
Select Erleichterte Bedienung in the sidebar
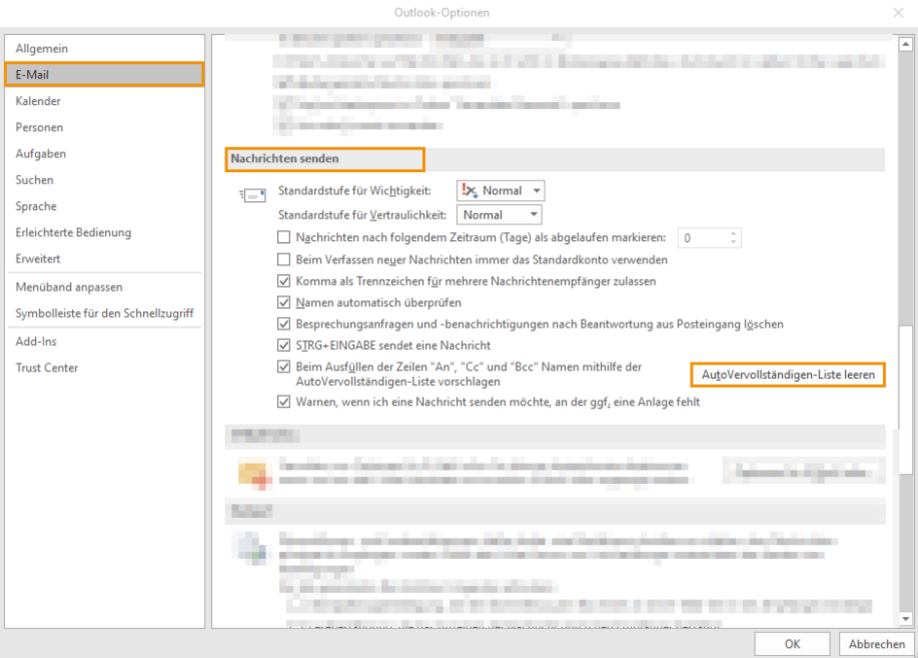(x=105, y=233)
